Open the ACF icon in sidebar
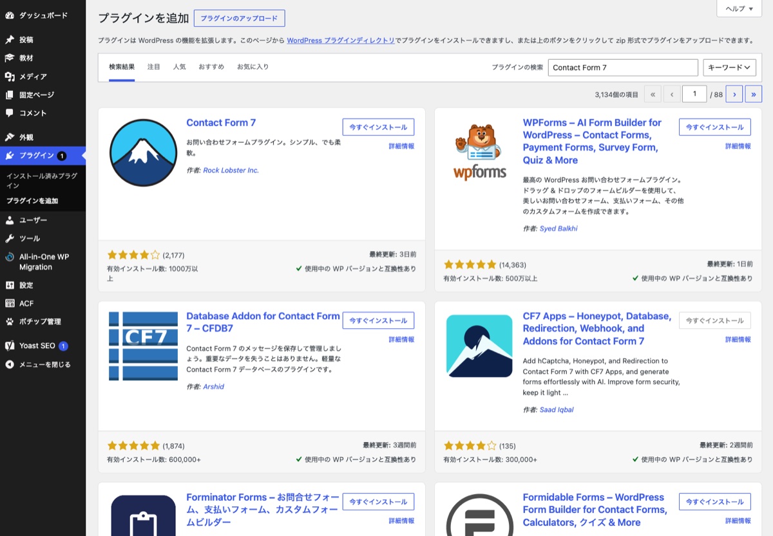The image size is (773, 536). click(10, 303)
